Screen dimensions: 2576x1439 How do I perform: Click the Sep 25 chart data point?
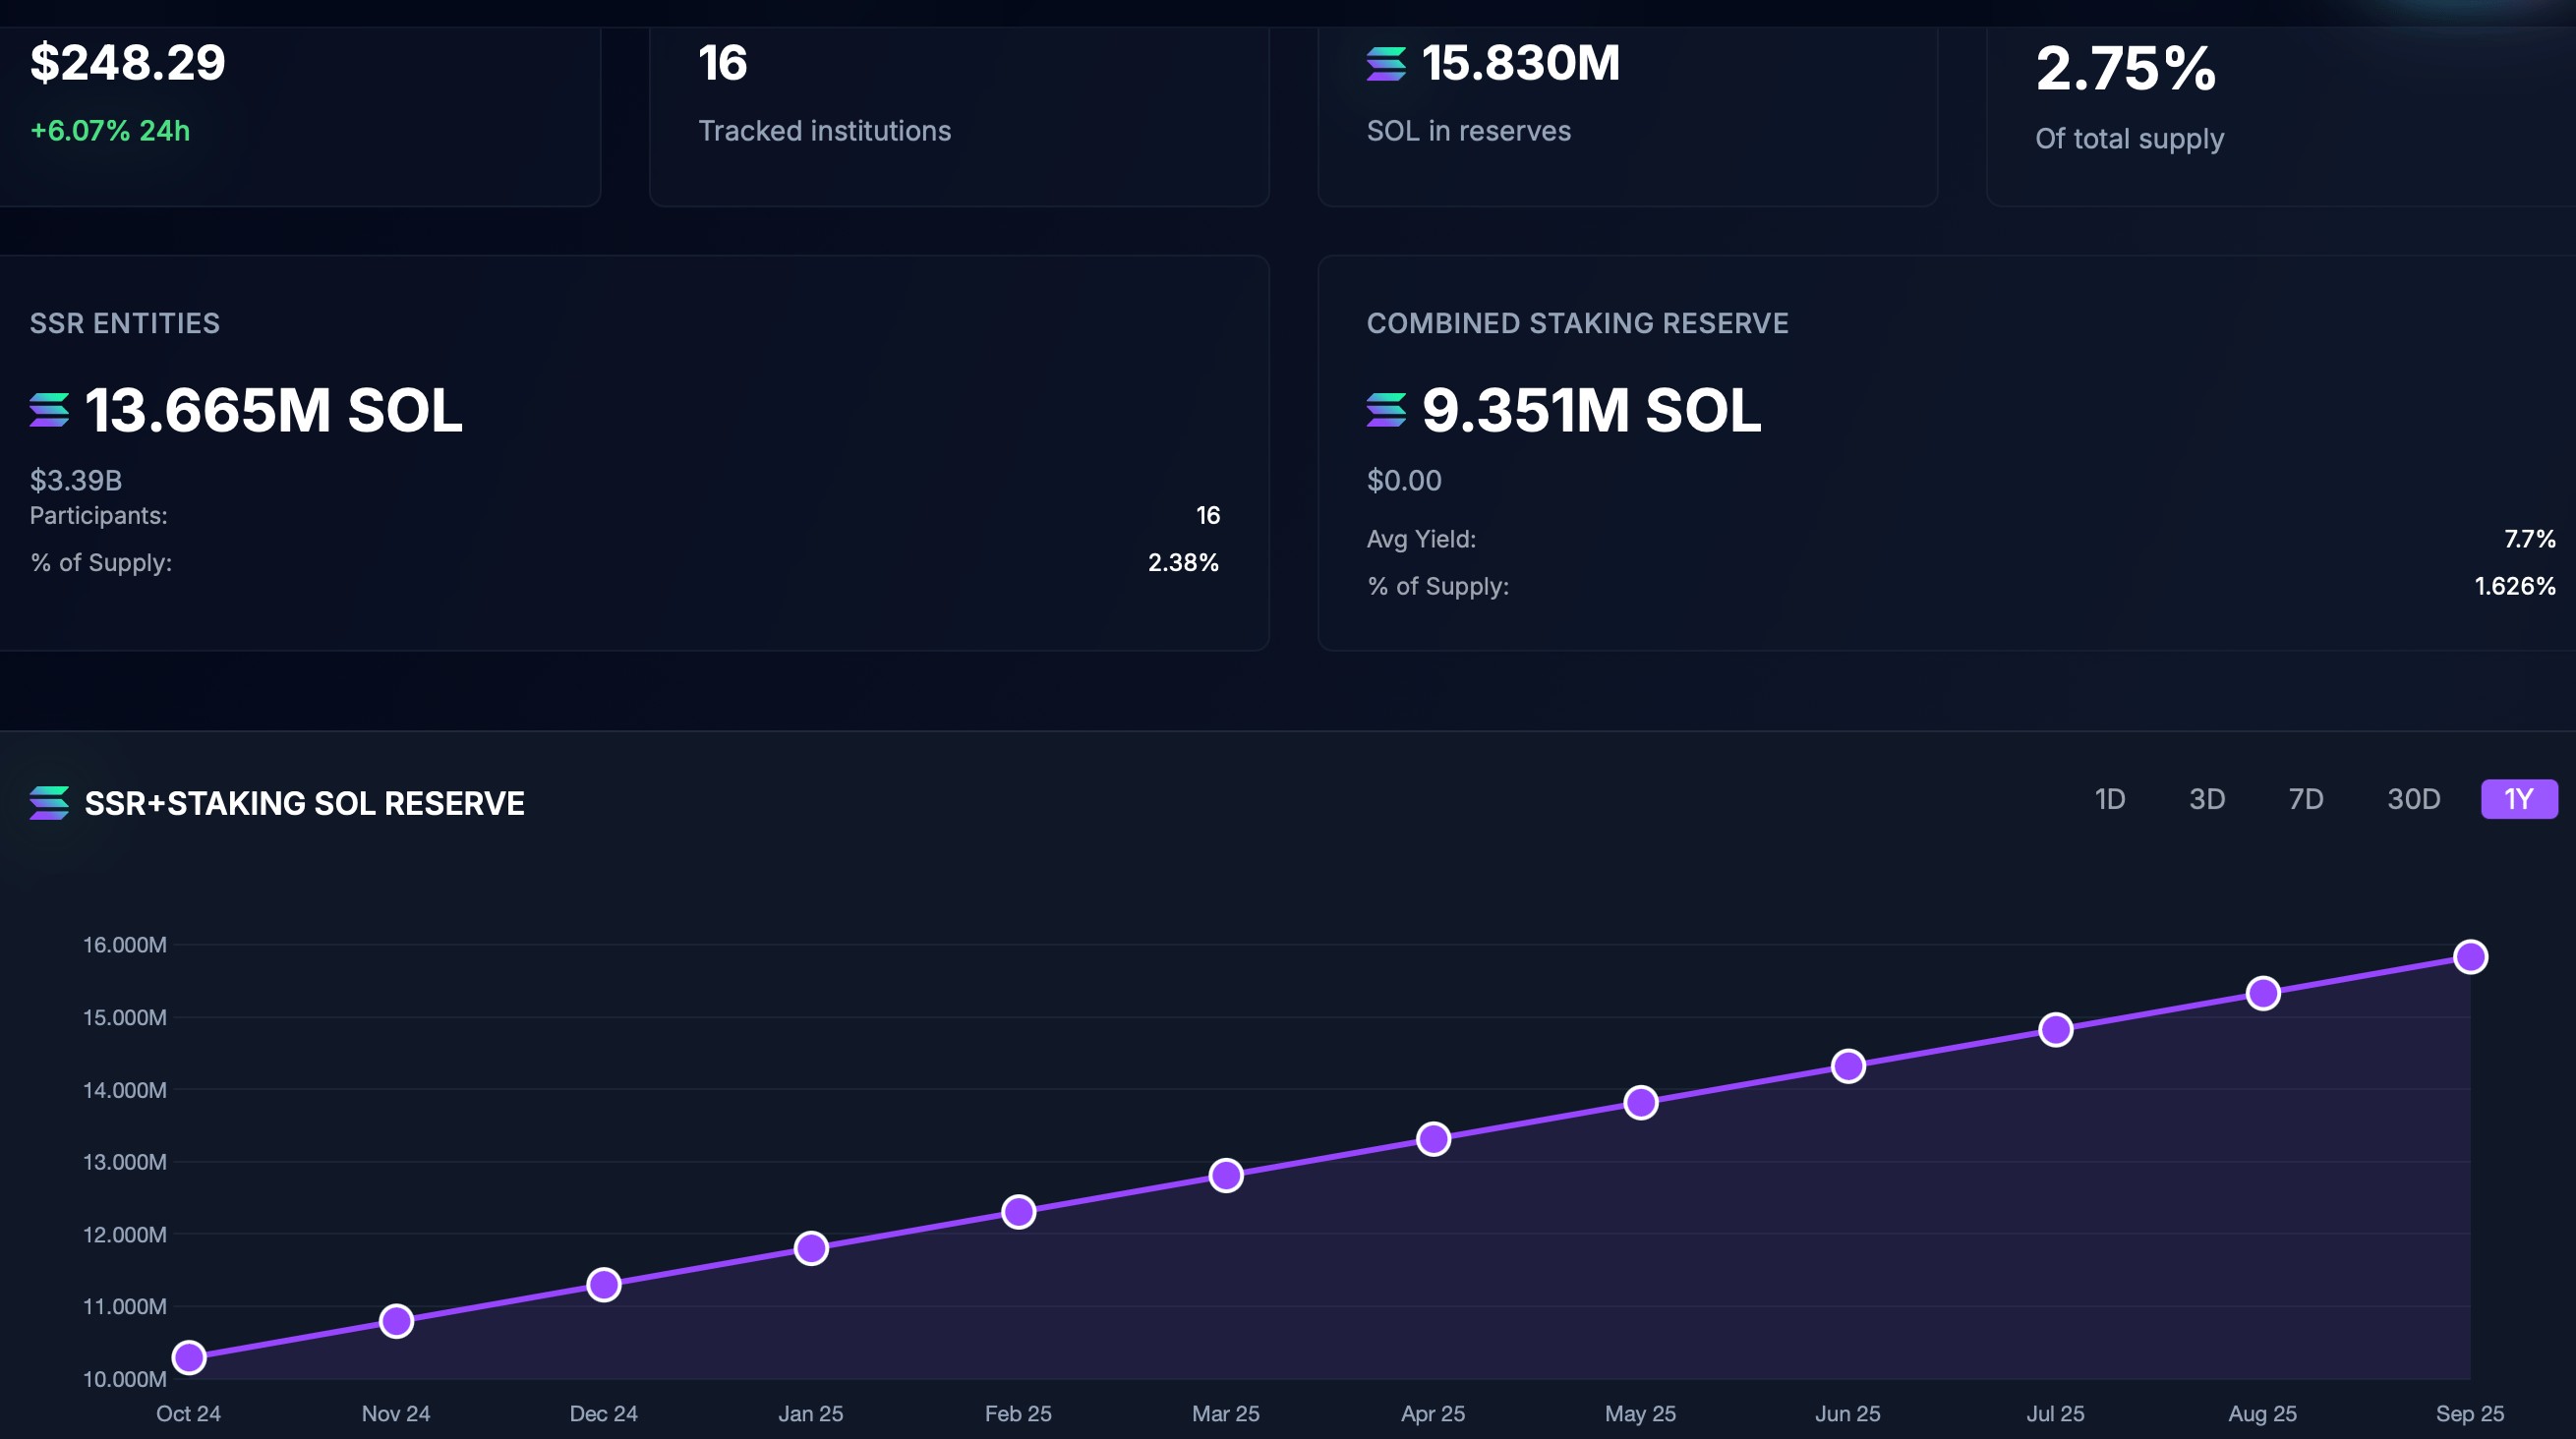[x=2470, y=957]
